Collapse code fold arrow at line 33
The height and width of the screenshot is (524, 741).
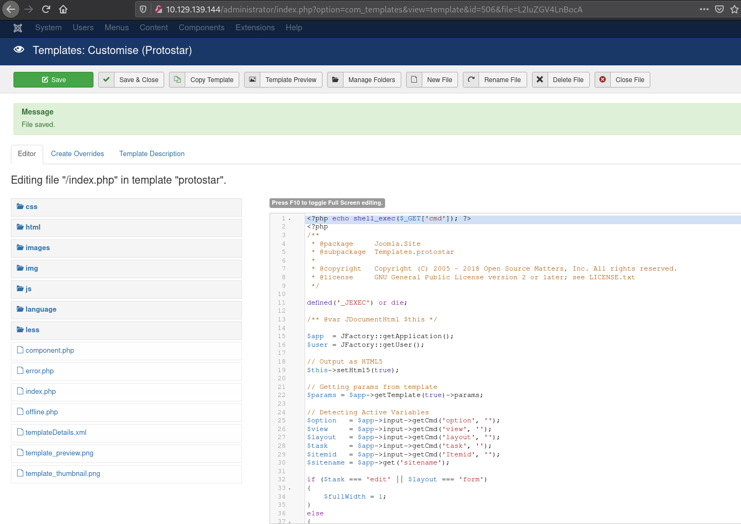click(x=290, y=488)
